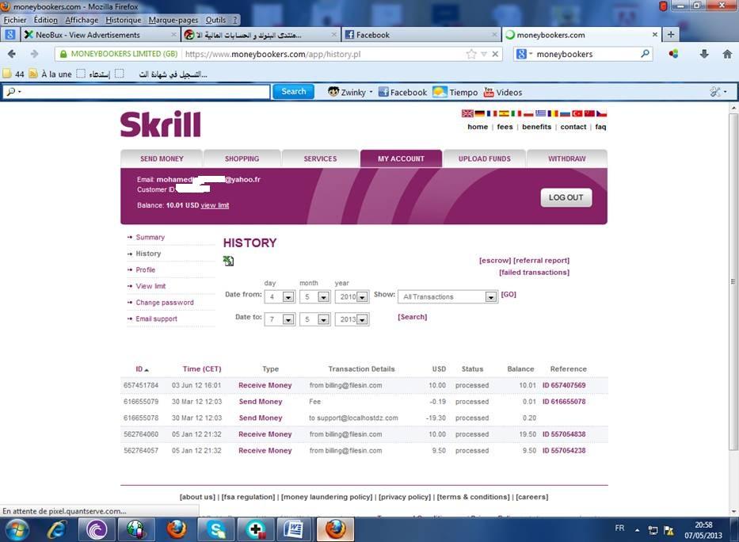The image size is (739, 542).
Task: Pick the Spanish flag language
Action: coord(504,113)
